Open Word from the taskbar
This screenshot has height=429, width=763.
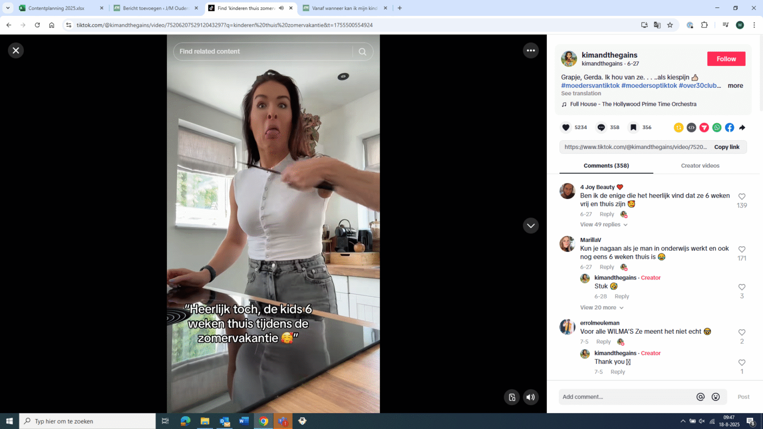point(244,421)
